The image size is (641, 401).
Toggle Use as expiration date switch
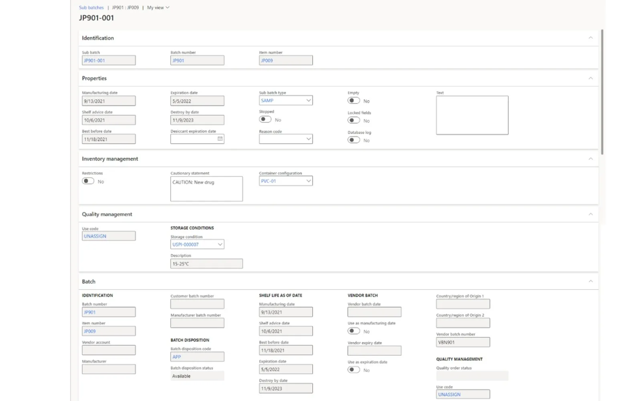(x=354, y=370)
